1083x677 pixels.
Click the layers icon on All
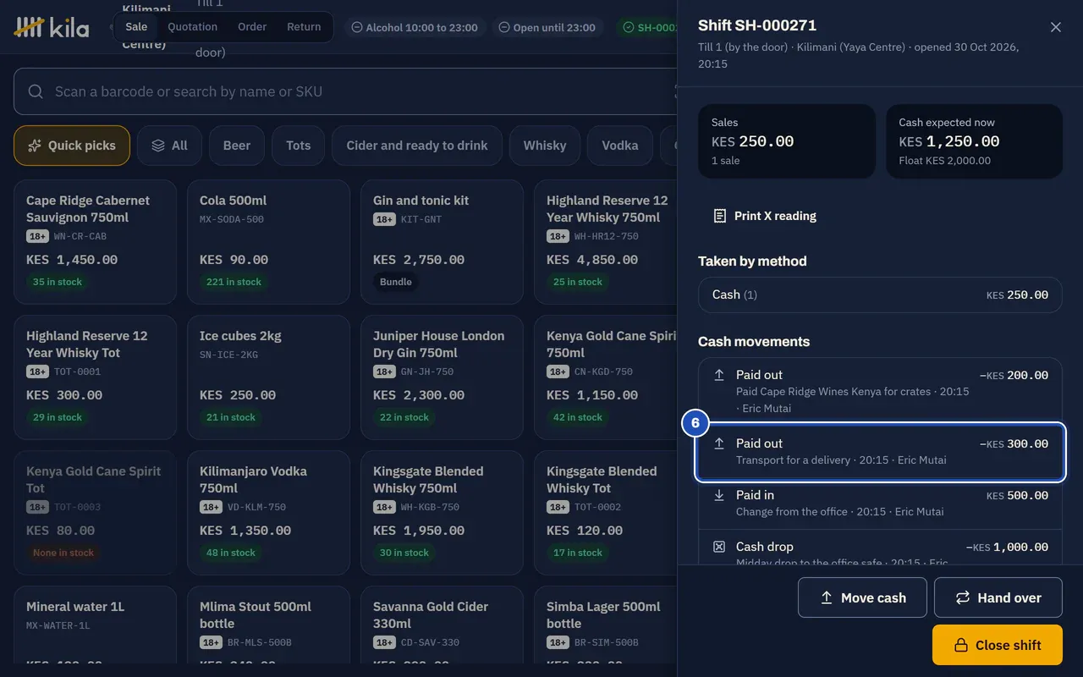158,146
